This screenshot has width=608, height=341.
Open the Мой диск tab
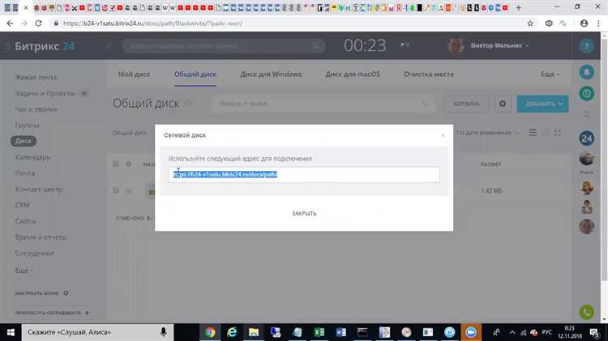(134, 74)
